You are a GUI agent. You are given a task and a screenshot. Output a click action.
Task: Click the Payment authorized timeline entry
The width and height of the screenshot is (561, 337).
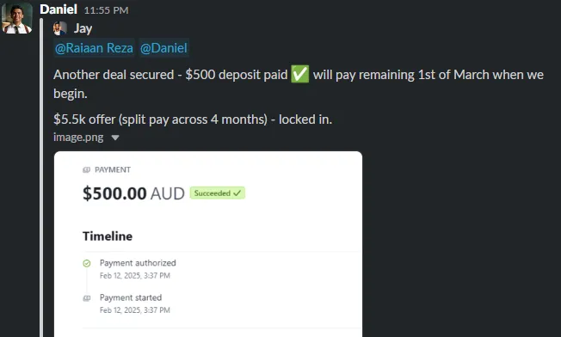pos(138,269)
